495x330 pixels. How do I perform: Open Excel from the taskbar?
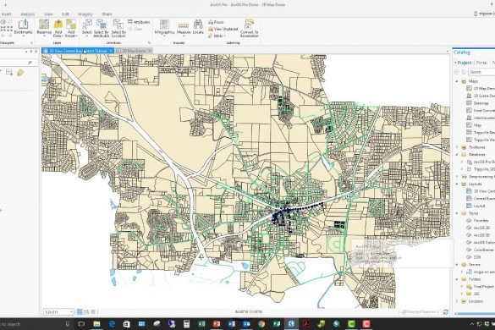(x=201, y=324)
